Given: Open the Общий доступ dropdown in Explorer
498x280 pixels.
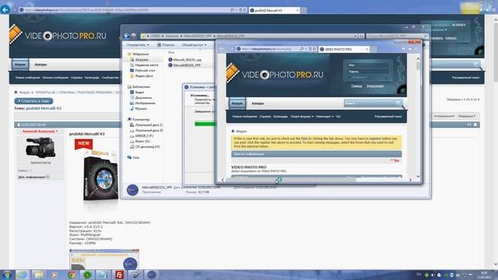Looking at the screenshot, I should [x=194, y=45].
